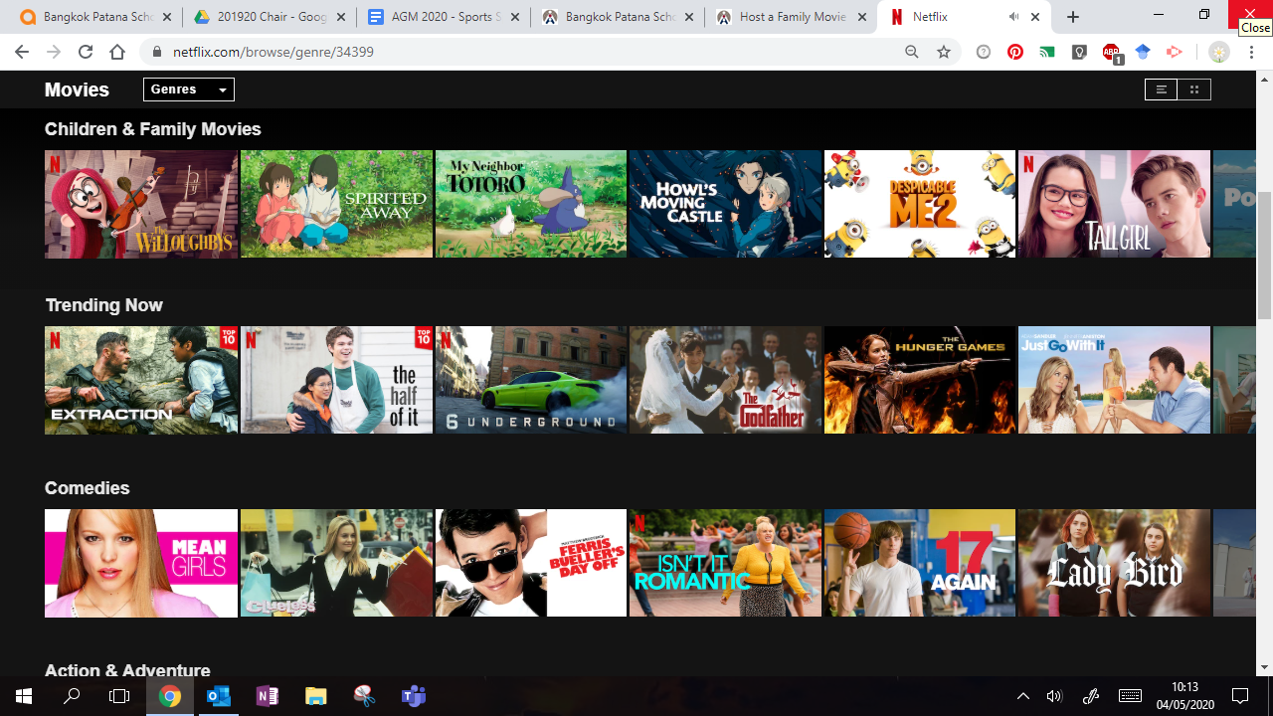The height and width of the screenshot is (716, 1273).
Task: Open Chrome's three-dot menu
Action: coord(1251,52)
